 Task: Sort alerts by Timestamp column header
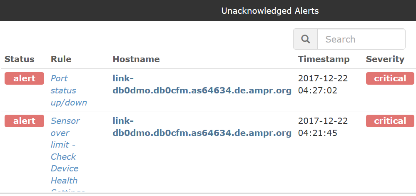coord(324,59)
